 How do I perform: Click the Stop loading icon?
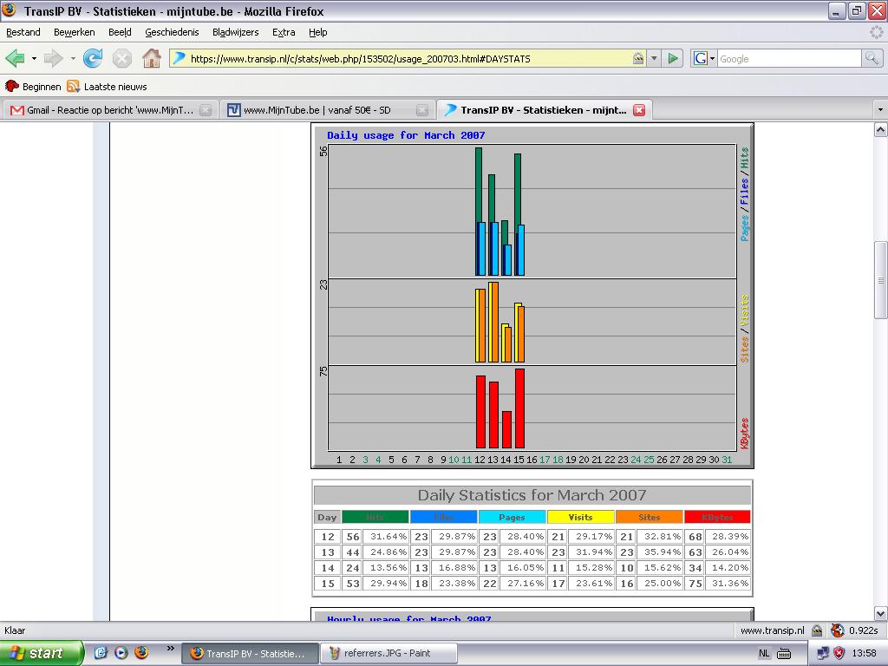click(121, 58)
